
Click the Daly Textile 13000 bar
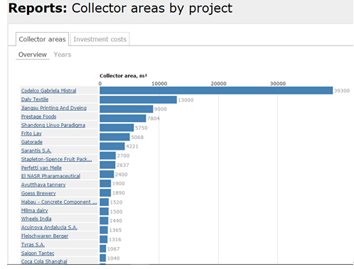click(138, 100)
